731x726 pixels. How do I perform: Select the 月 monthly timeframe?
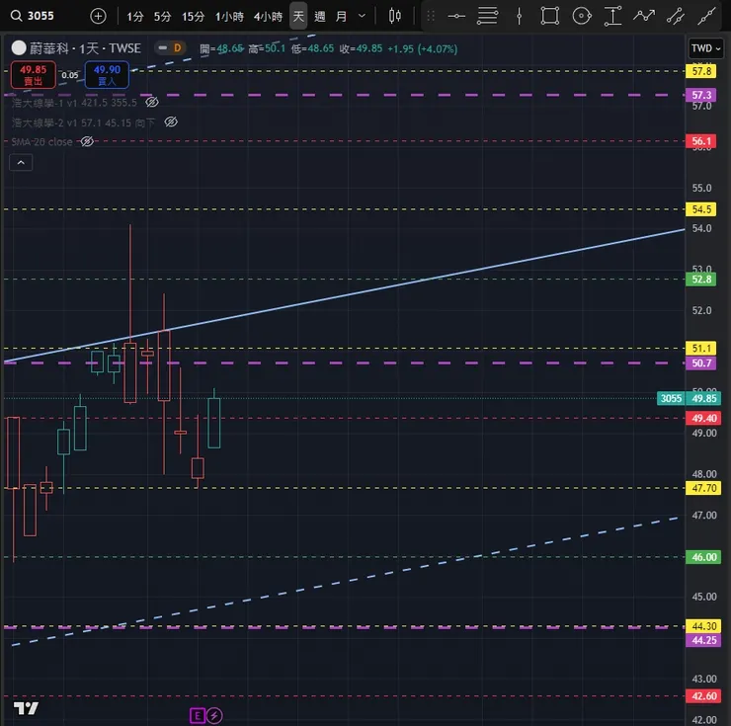click(341, 17)
